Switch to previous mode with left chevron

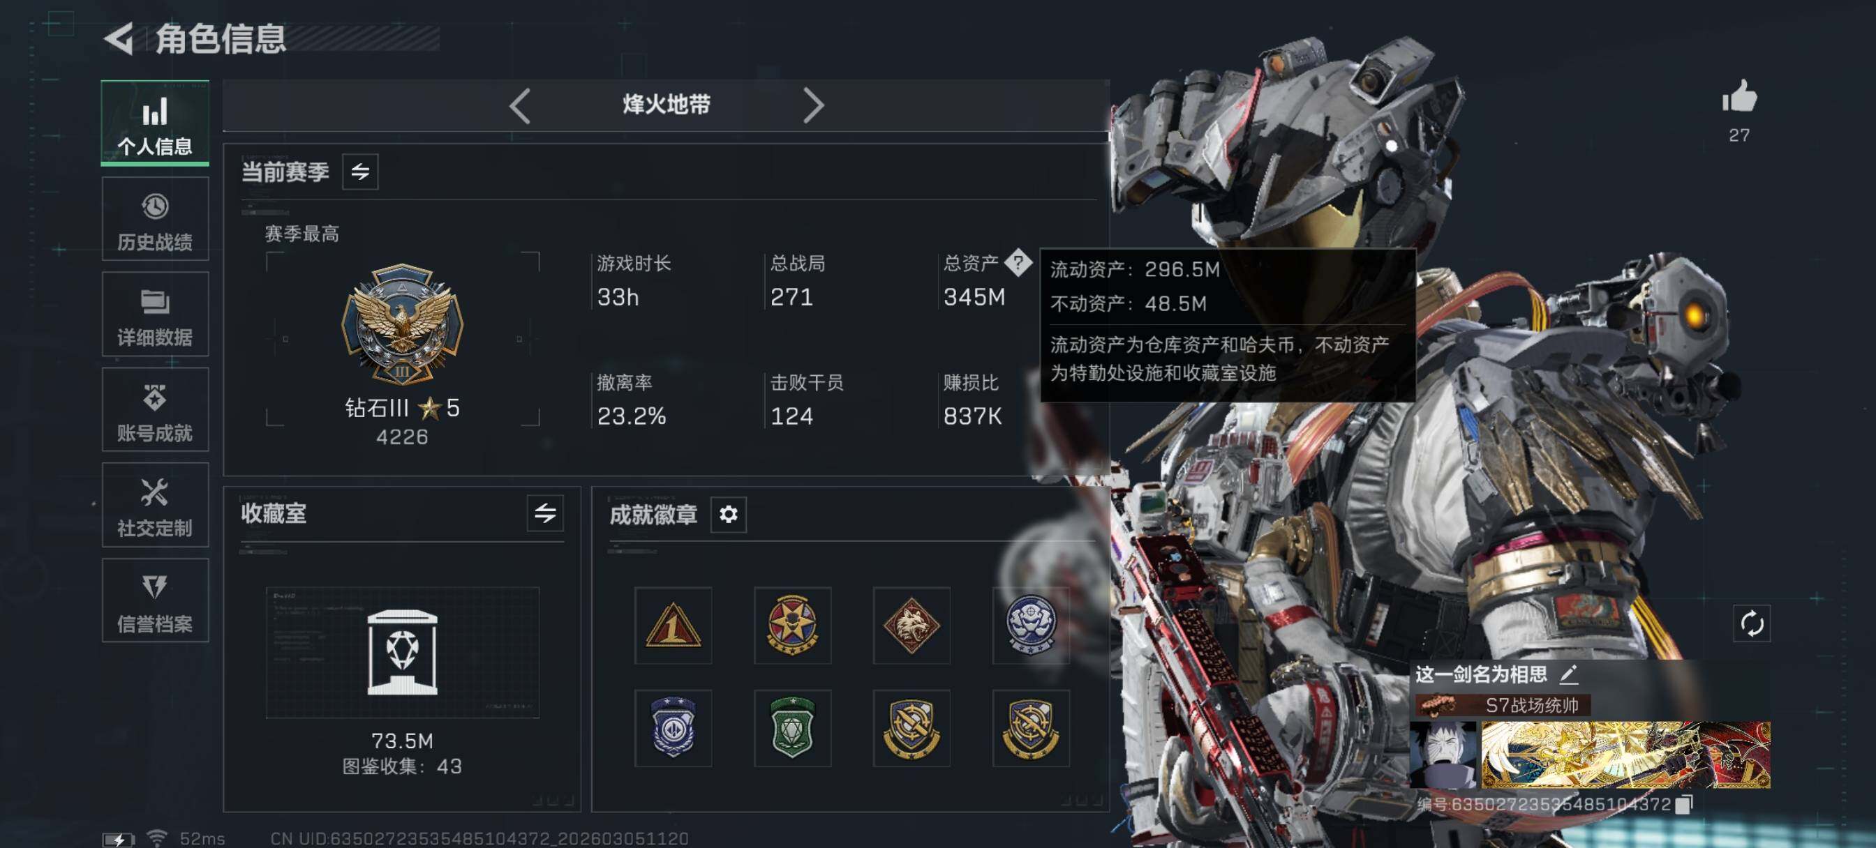click(520, 106)
